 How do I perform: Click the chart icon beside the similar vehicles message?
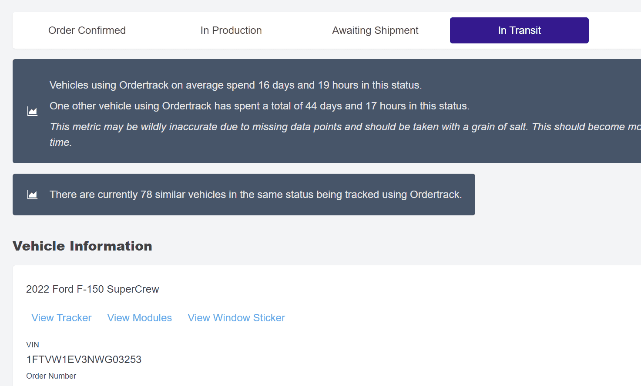(x=33, y=195)
